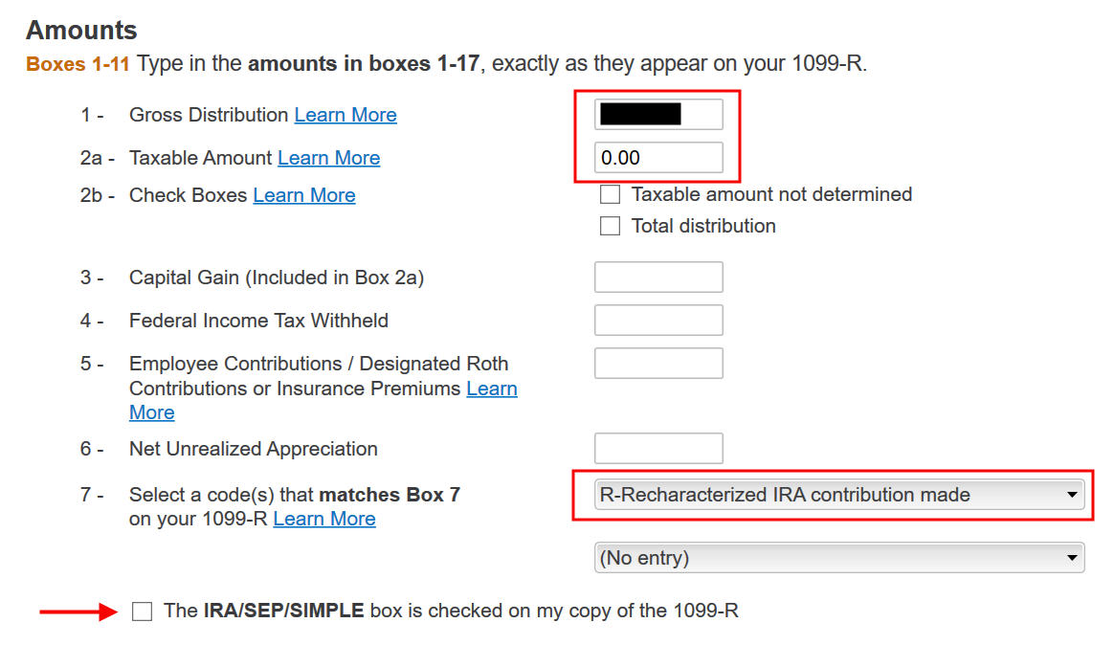The width and height of the screenshot is (1114, 645).
Task: Click the Employee Contributions amount box
Action: [658, 363]
